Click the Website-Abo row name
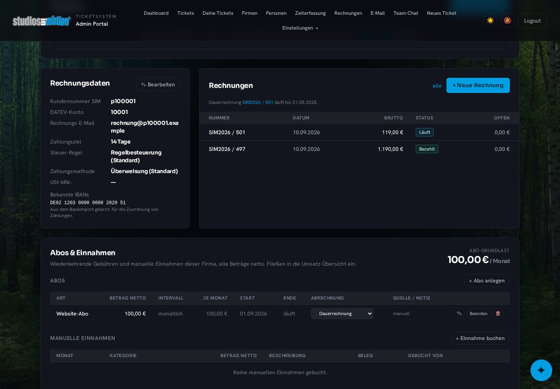The width and height of the screenshot is (560, 389). [x=72, y=314]
